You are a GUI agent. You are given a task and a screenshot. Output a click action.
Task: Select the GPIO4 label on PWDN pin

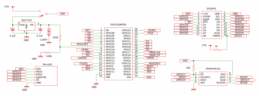238,36
